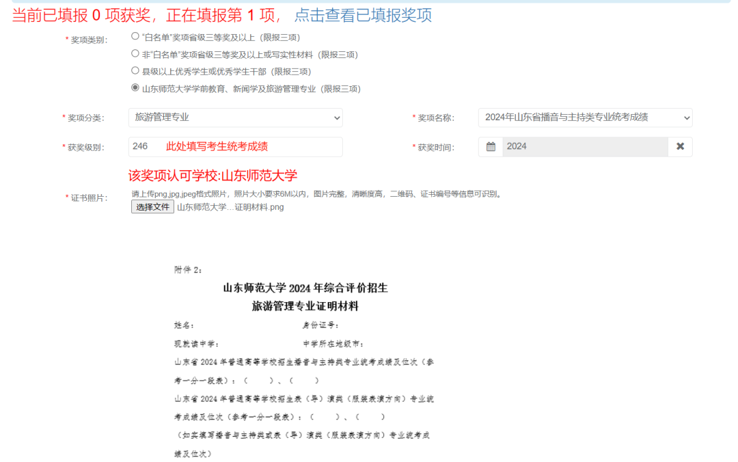Click the 奖项类别 field label
This screenshot has height=462, width=738.
point(89,40)
